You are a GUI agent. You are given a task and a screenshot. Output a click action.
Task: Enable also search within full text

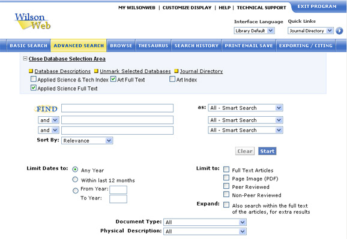coord(226,205)
